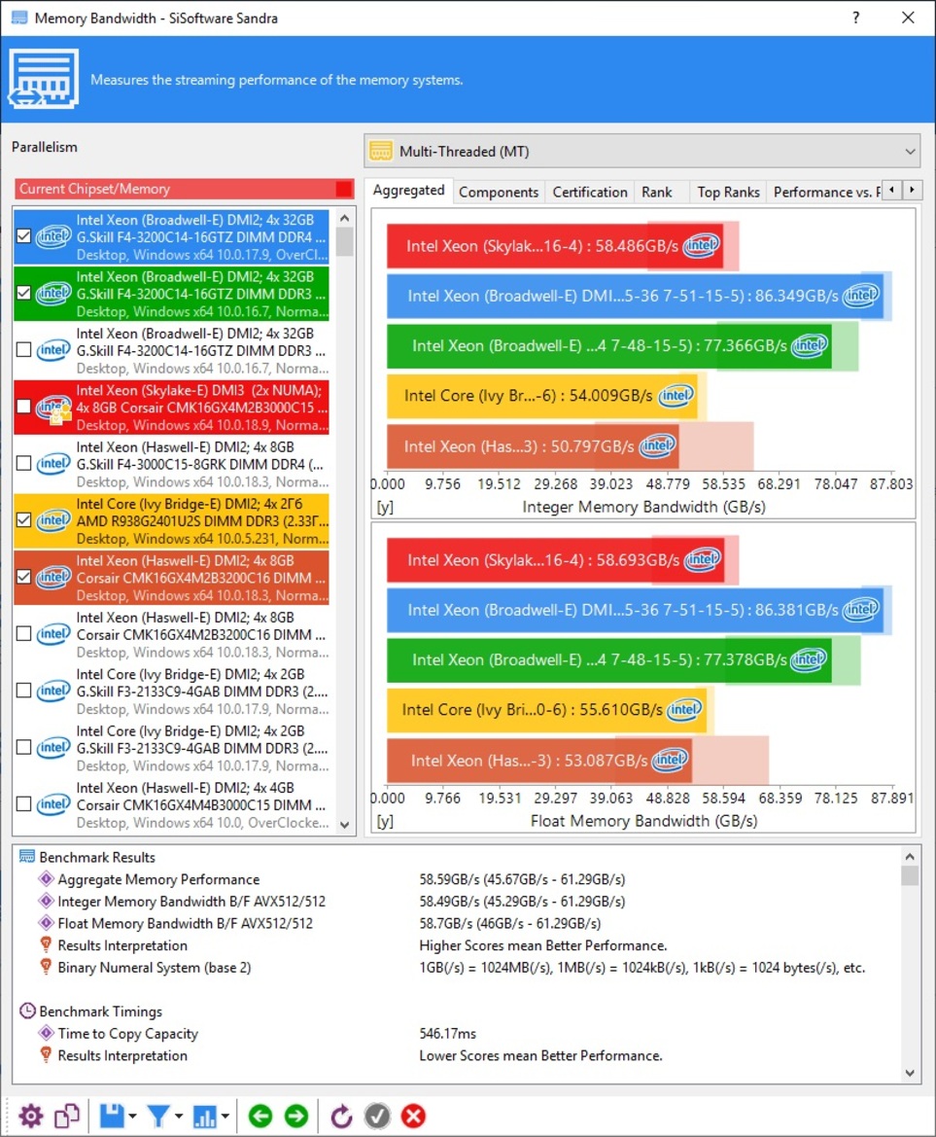This screenshot has height=1137, width=936.
Task: Click the blue floppy disk save icon
Action: pos(112,1116)
